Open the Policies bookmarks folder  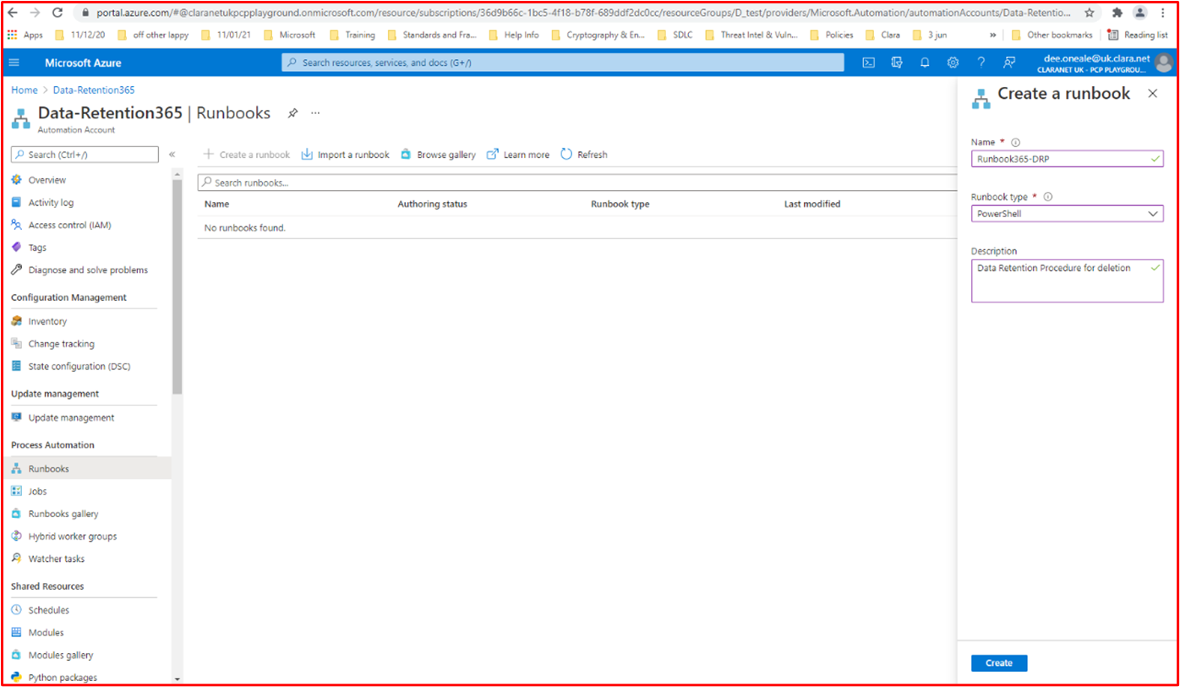tap(832, 35)
